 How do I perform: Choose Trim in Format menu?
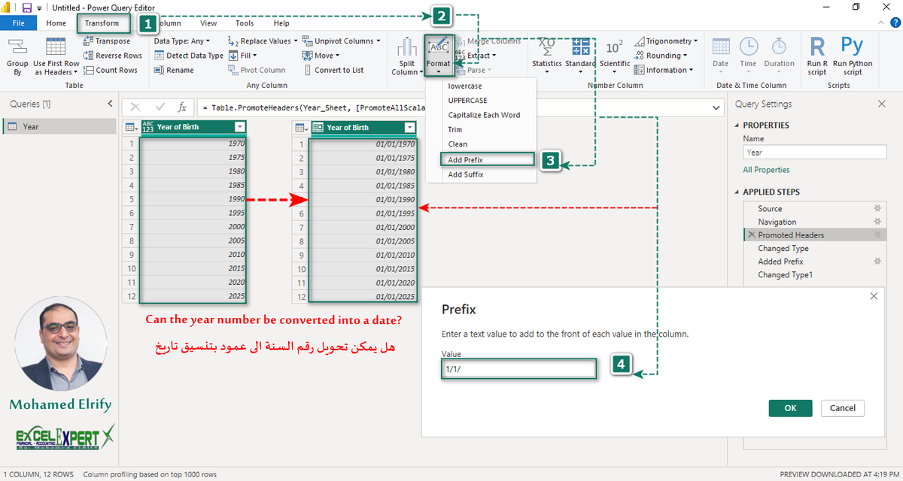point(455,129)
